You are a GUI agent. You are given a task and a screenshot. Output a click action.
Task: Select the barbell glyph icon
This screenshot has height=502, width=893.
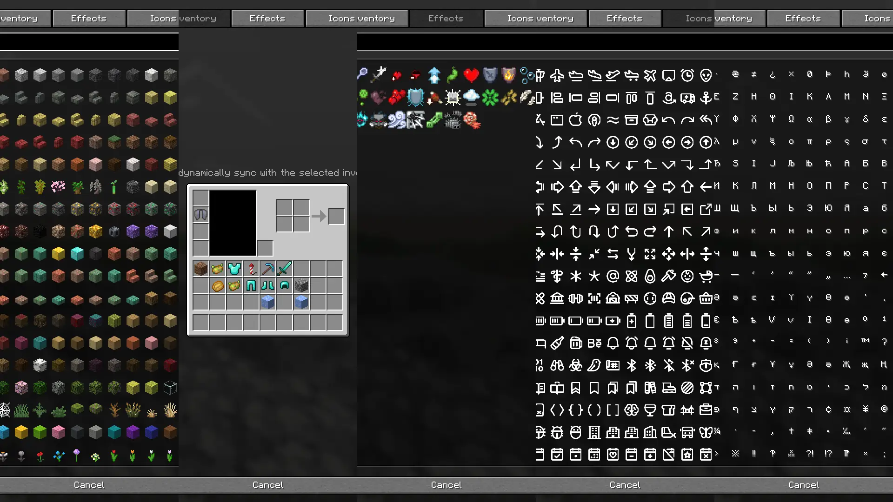575,298
